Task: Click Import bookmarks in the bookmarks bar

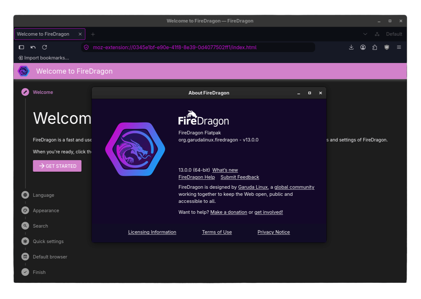Action: tap(44, 58)
